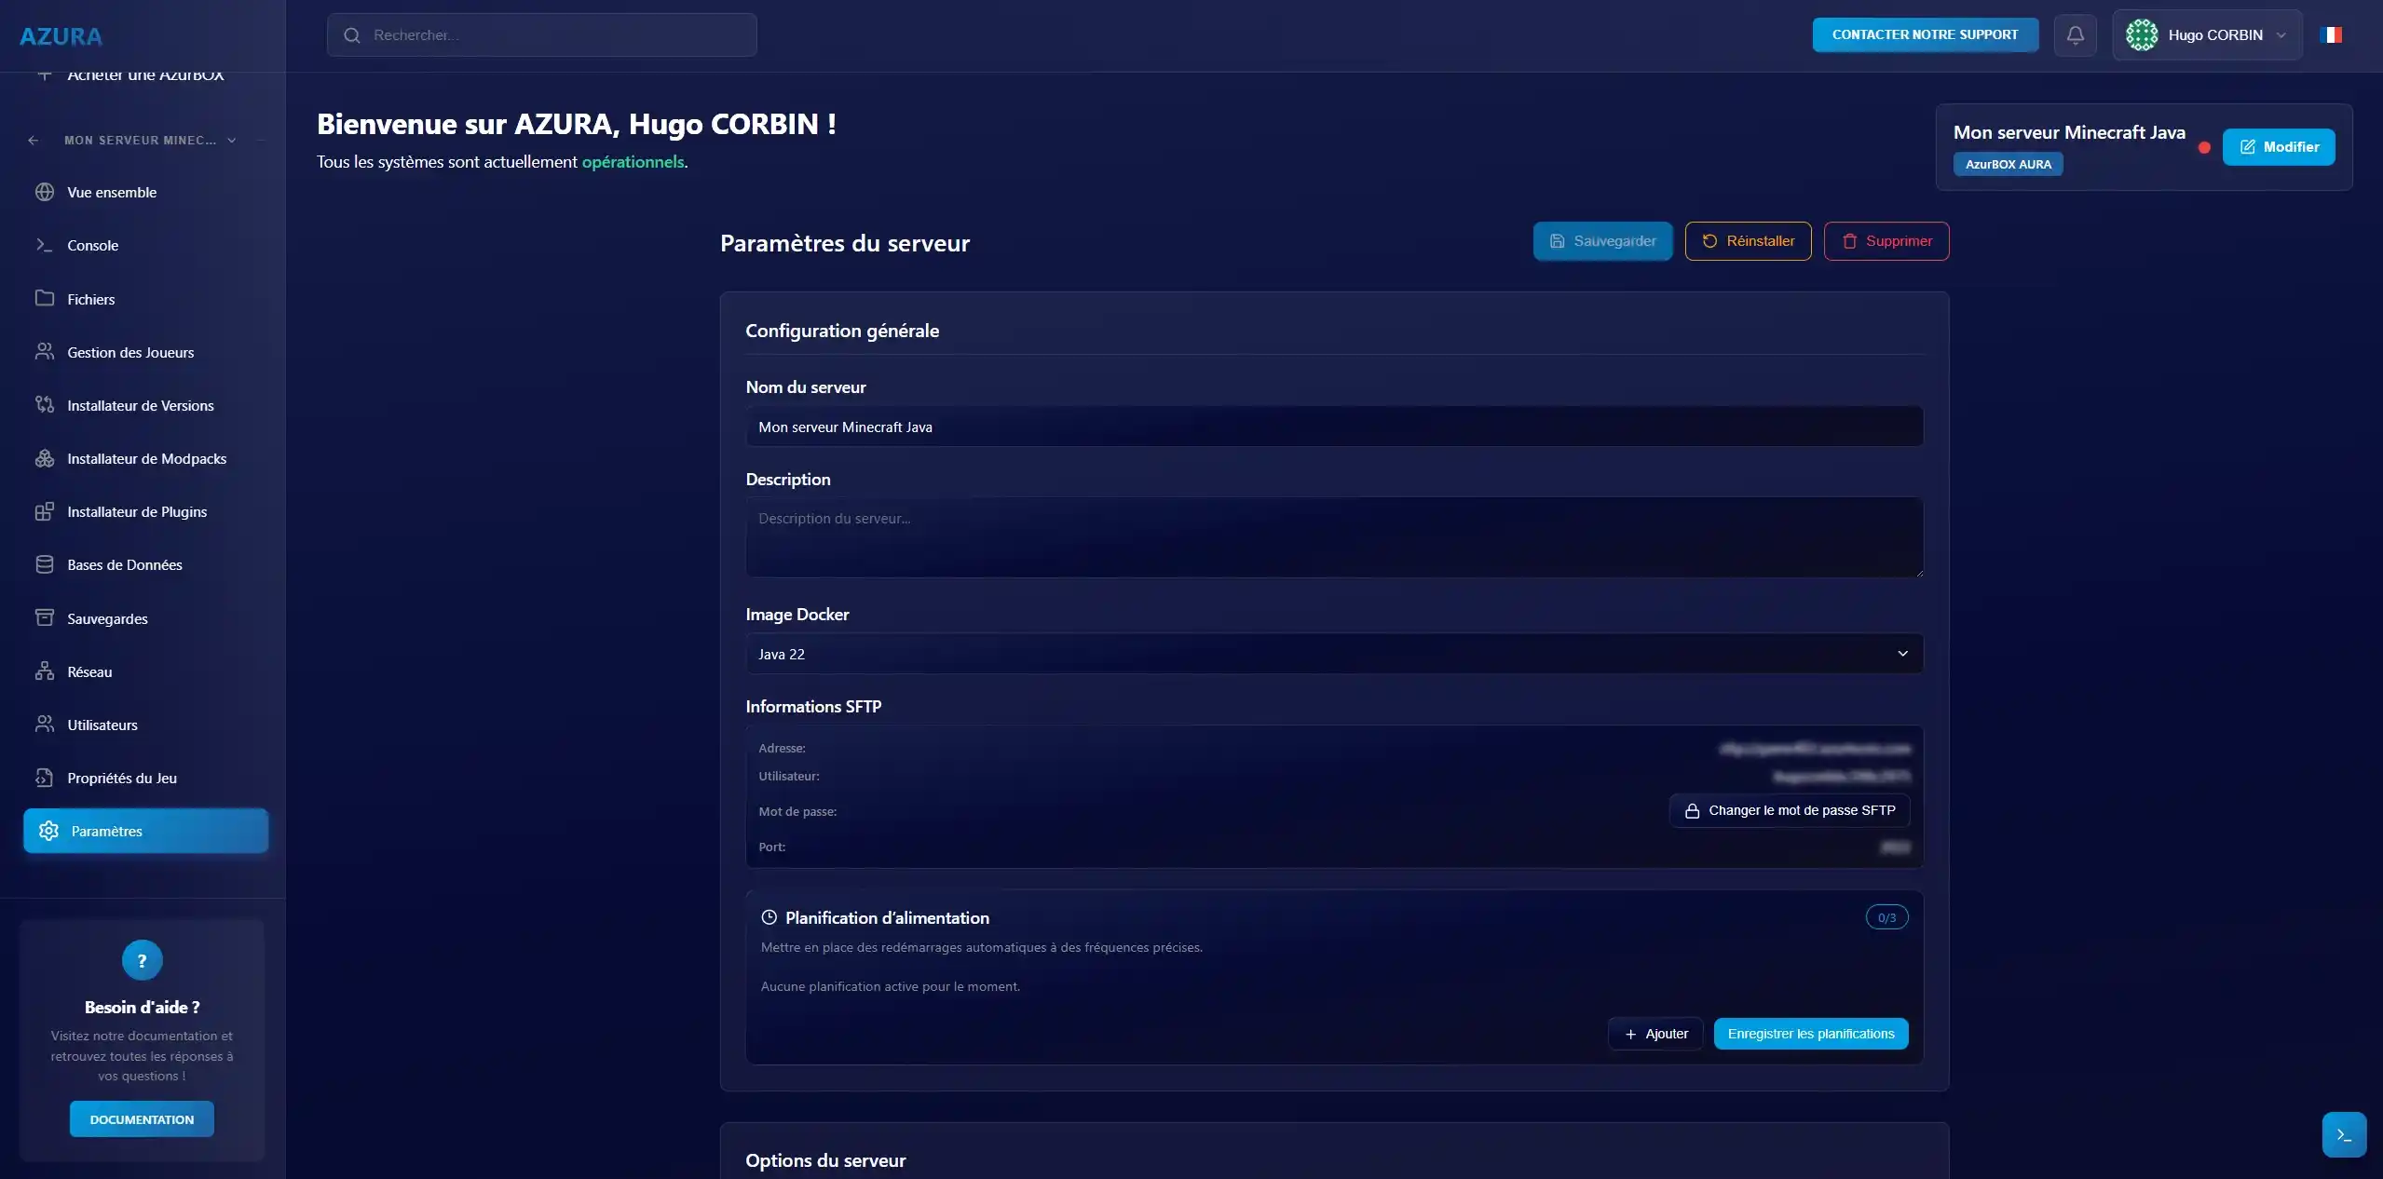Click Hugo CORBIN's avatar icon
Image resolution: width=2383 pixels, height=1179 pixels.
(x=2141, y=35)
